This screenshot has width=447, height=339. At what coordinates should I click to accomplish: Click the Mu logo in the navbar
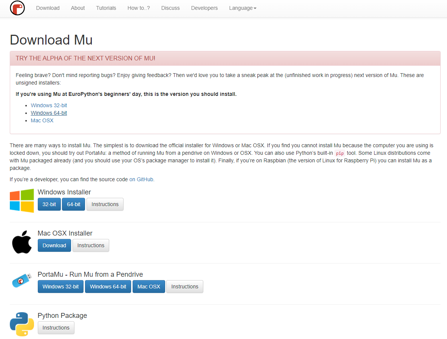[x=17, y=8]
